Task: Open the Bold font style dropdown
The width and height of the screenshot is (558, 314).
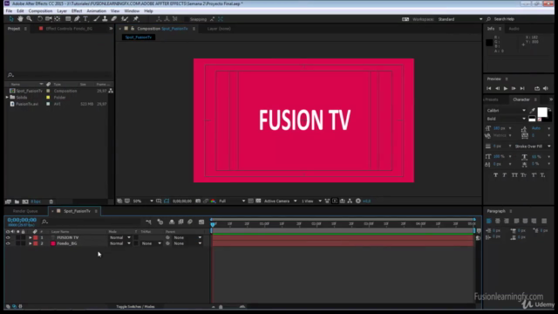Action: coord(506,119)
